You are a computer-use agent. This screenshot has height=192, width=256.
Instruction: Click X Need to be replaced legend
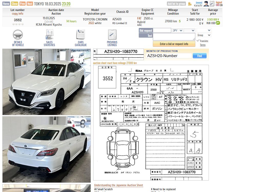[163, 189]
